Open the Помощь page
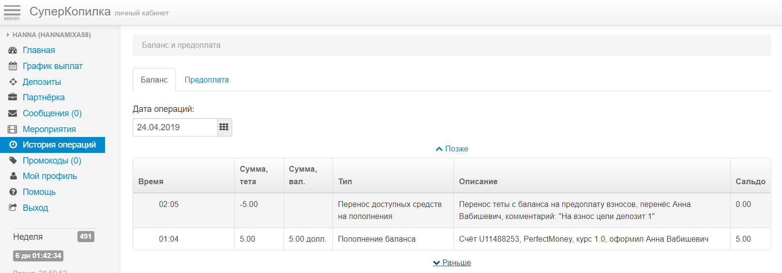 [39, 192]
